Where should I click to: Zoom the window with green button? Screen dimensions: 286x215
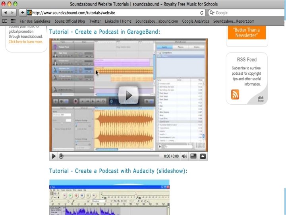point(15,4)
